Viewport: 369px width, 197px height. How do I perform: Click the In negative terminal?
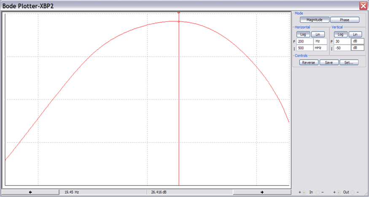[x=318, y=192]
